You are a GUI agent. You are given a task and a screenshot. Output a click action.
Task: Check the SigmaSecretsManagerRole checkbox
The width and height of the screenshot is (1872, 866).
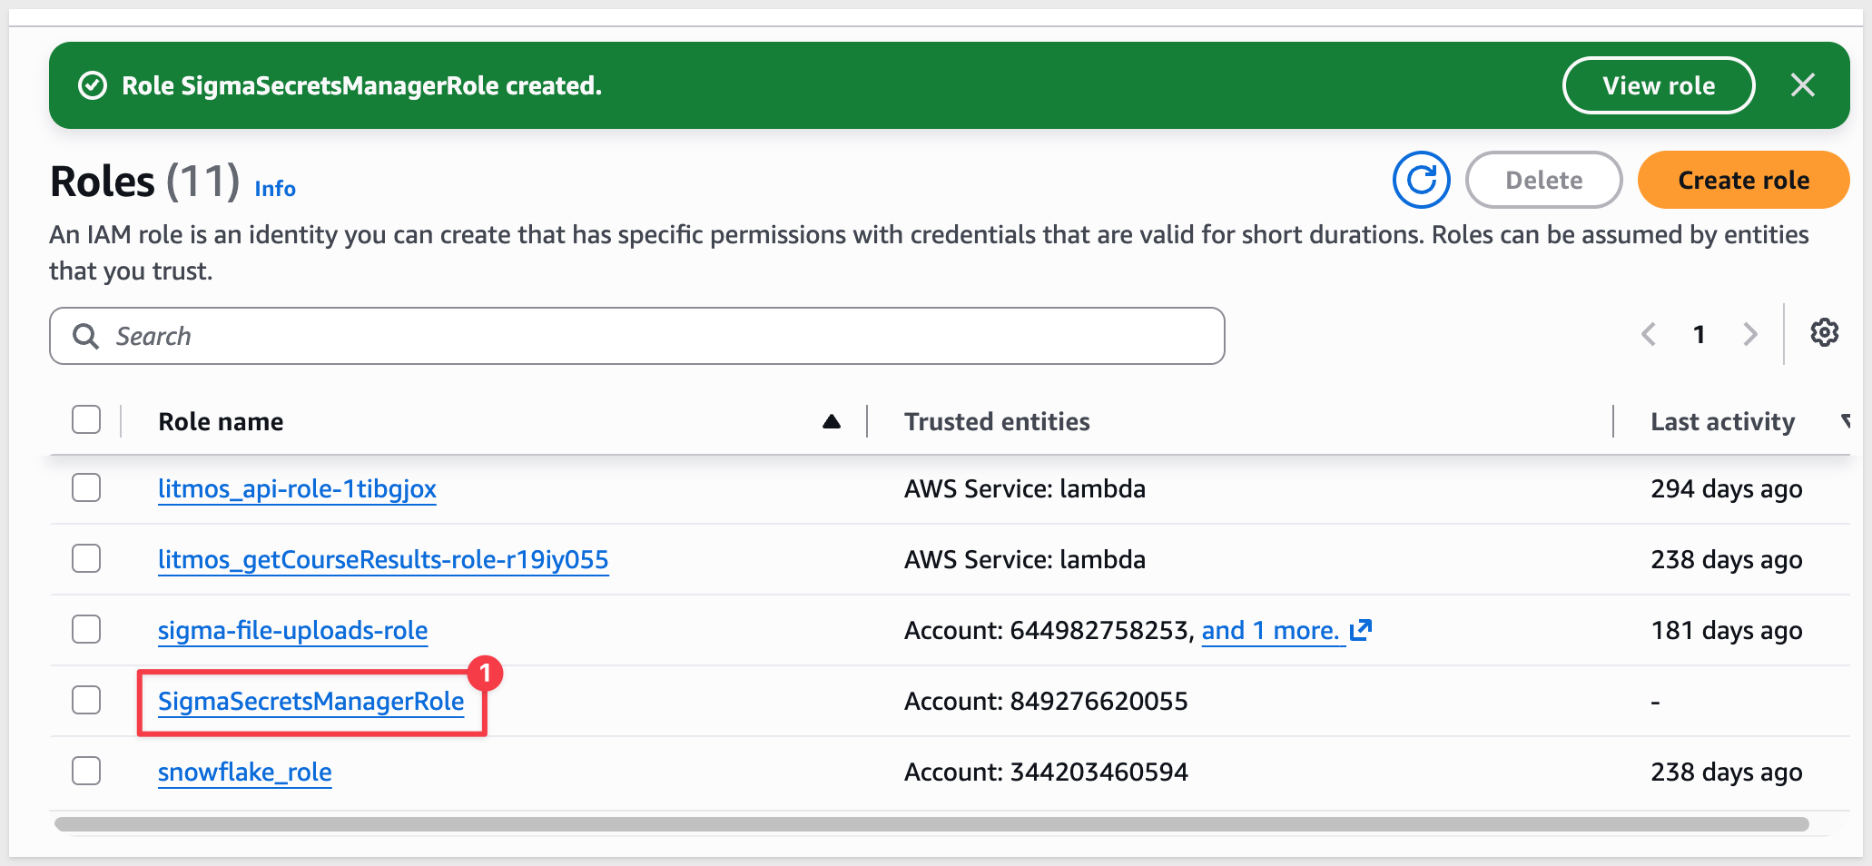pyautogui.click(x=86, y=700)
